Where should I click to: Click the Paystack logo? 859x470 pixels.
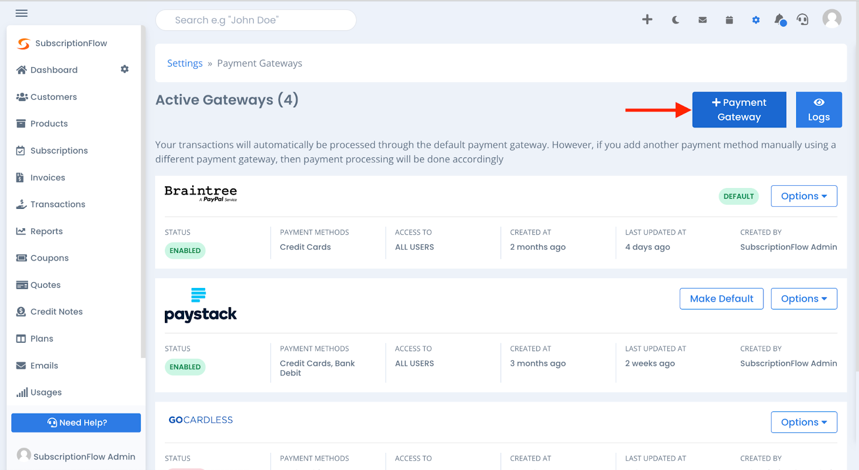(200, 305)
